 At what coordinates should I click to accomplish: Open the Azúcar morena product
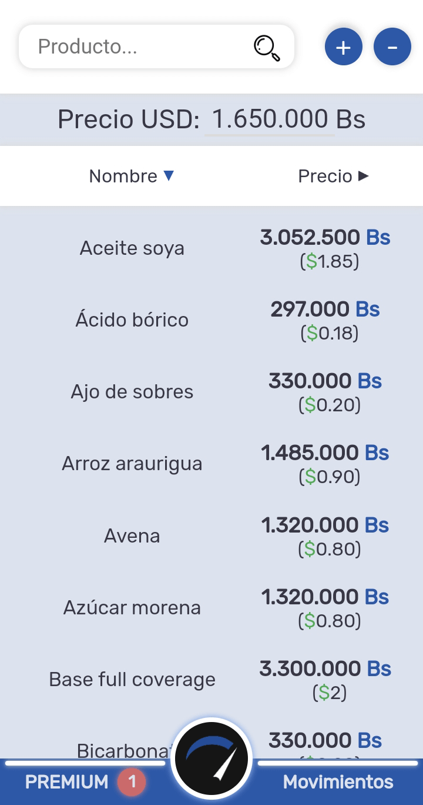point(132,608)
